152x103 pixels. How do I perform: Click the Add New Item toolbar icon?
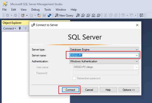click(31, 15)
